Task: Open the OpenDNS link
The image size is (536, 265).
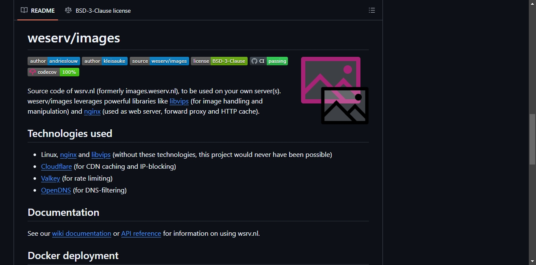Action: tap(56, 190)
